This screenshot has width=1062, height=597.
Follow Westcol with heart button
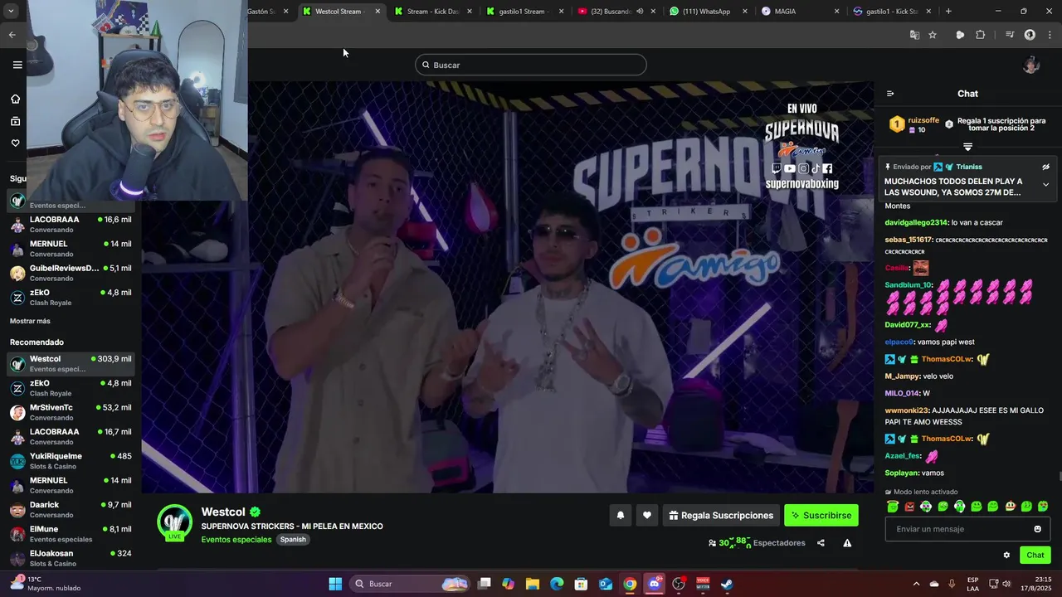[647, 515]
